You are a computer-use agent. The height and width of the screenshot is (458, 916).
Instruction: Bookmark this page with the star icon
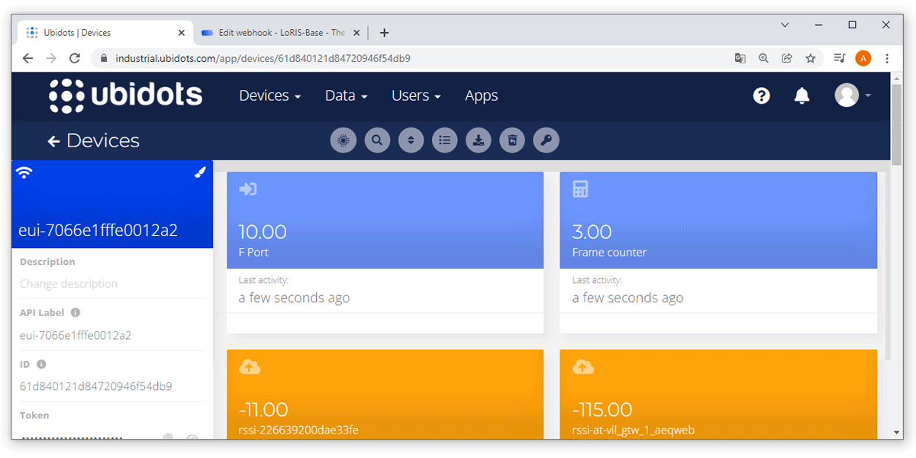(x=811, y=58)
